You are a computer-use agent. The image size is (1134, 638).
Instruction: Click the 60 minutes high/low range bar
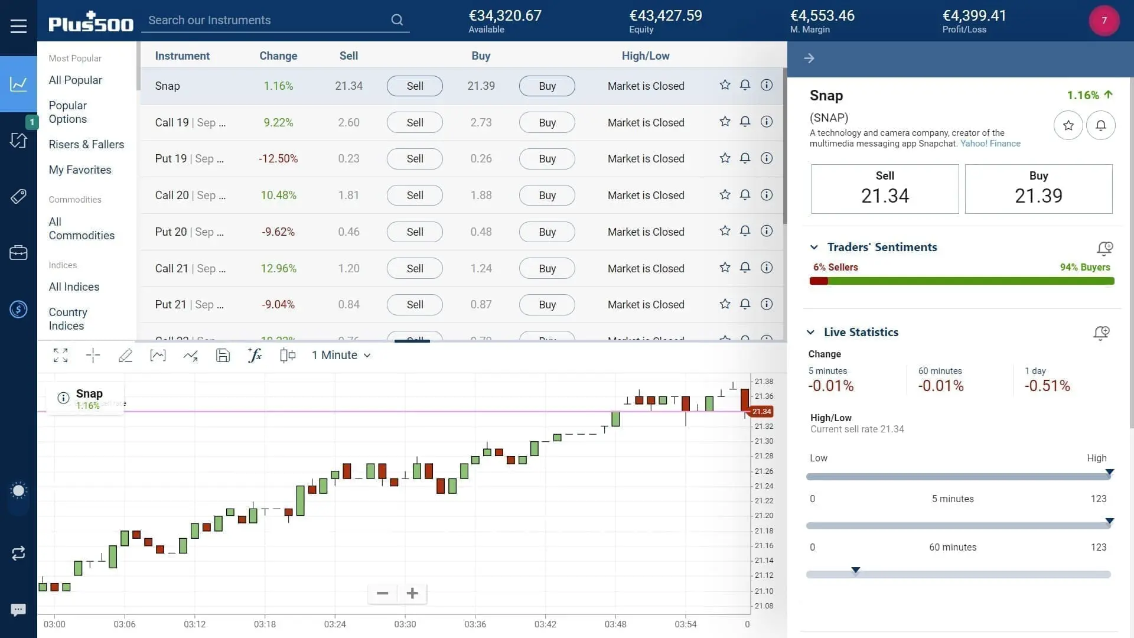[959, 526]
